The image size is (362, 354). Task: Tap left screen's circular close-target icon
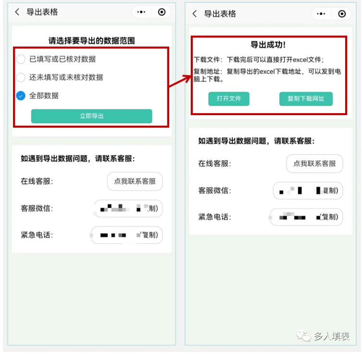click(x=162, y=12)
